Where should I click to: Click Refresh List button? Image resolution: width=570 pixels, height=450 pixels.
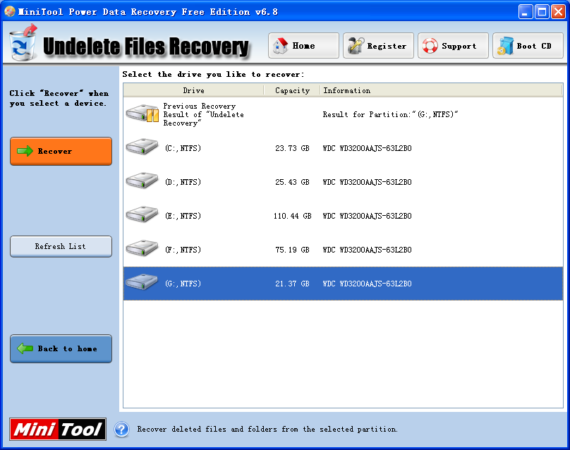[x=61, y=246]
